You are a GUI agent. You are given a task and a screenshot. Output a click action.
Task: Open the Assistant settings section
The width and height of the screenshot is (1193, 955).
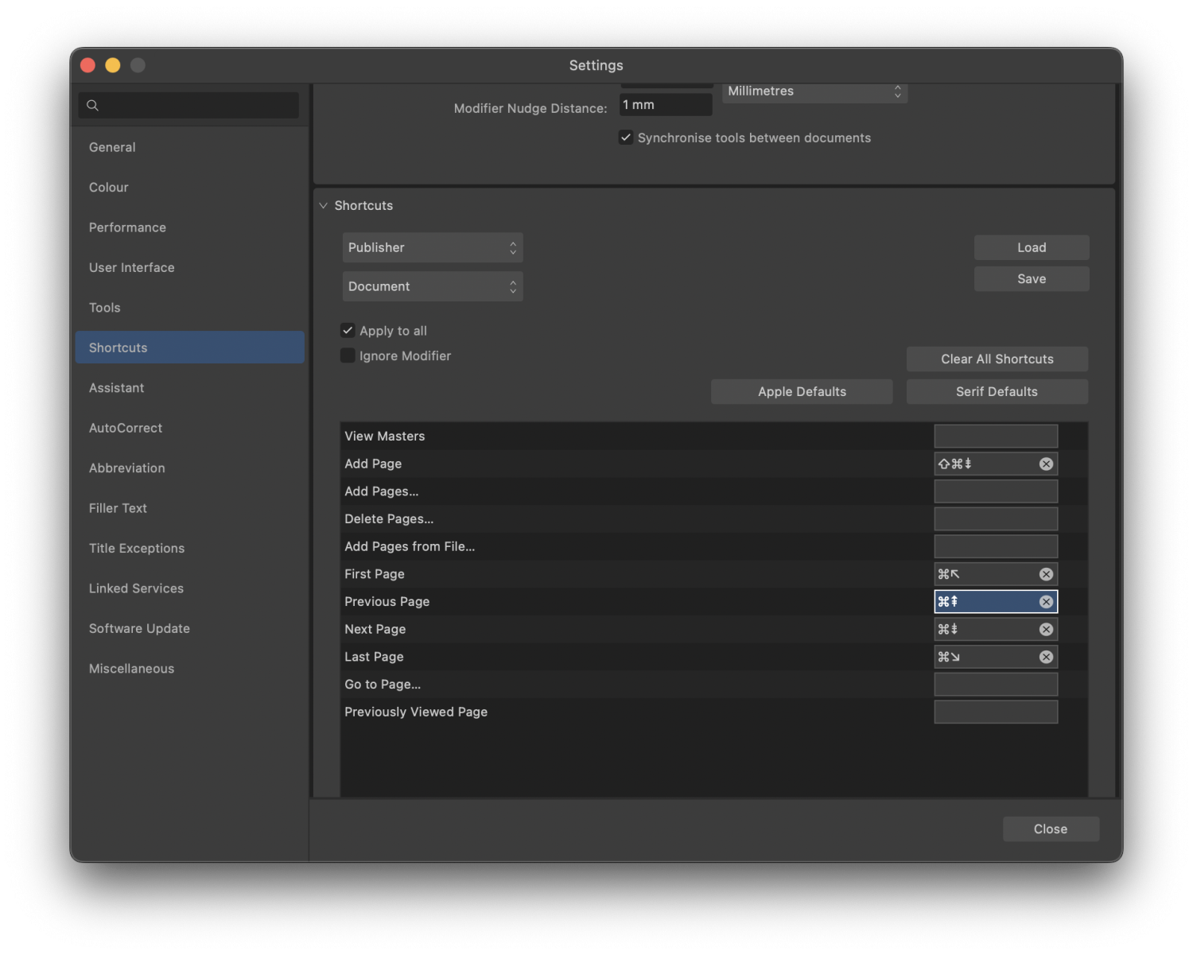coord(116,387)
